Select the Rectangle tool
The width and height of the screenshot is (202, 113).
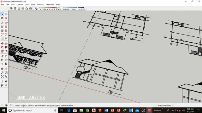pyautogui.click(x=2, y=27)
